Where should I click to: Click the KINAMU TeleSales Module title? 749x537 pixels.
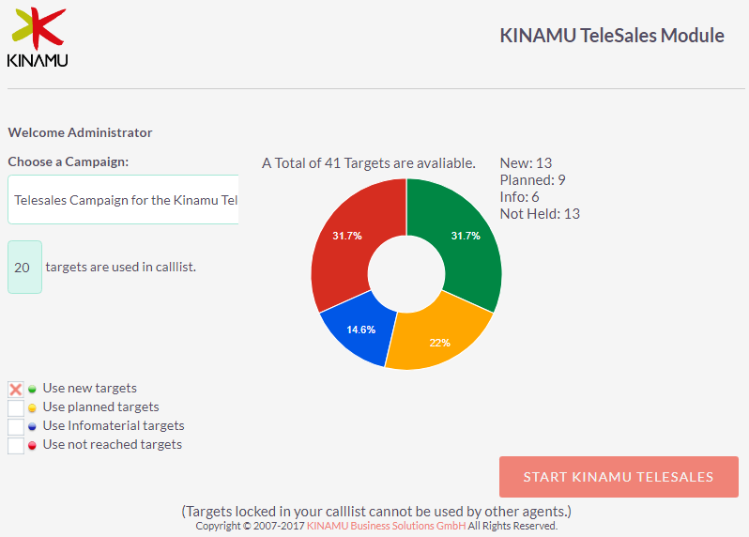611,36
